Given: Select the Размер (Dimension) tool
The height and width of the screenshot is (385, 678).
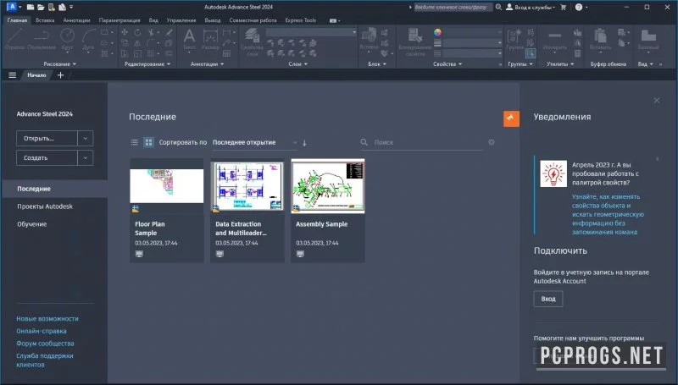Looking at the screenshot, I should [x=210, y=40].
